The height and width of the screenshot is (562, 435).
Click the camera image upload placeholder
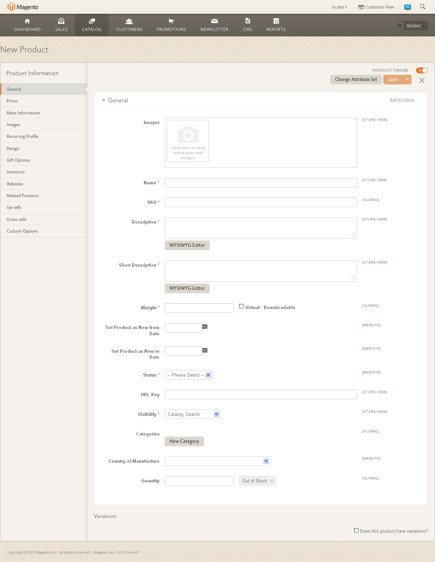pyautogui.click(x=188, y=141)
